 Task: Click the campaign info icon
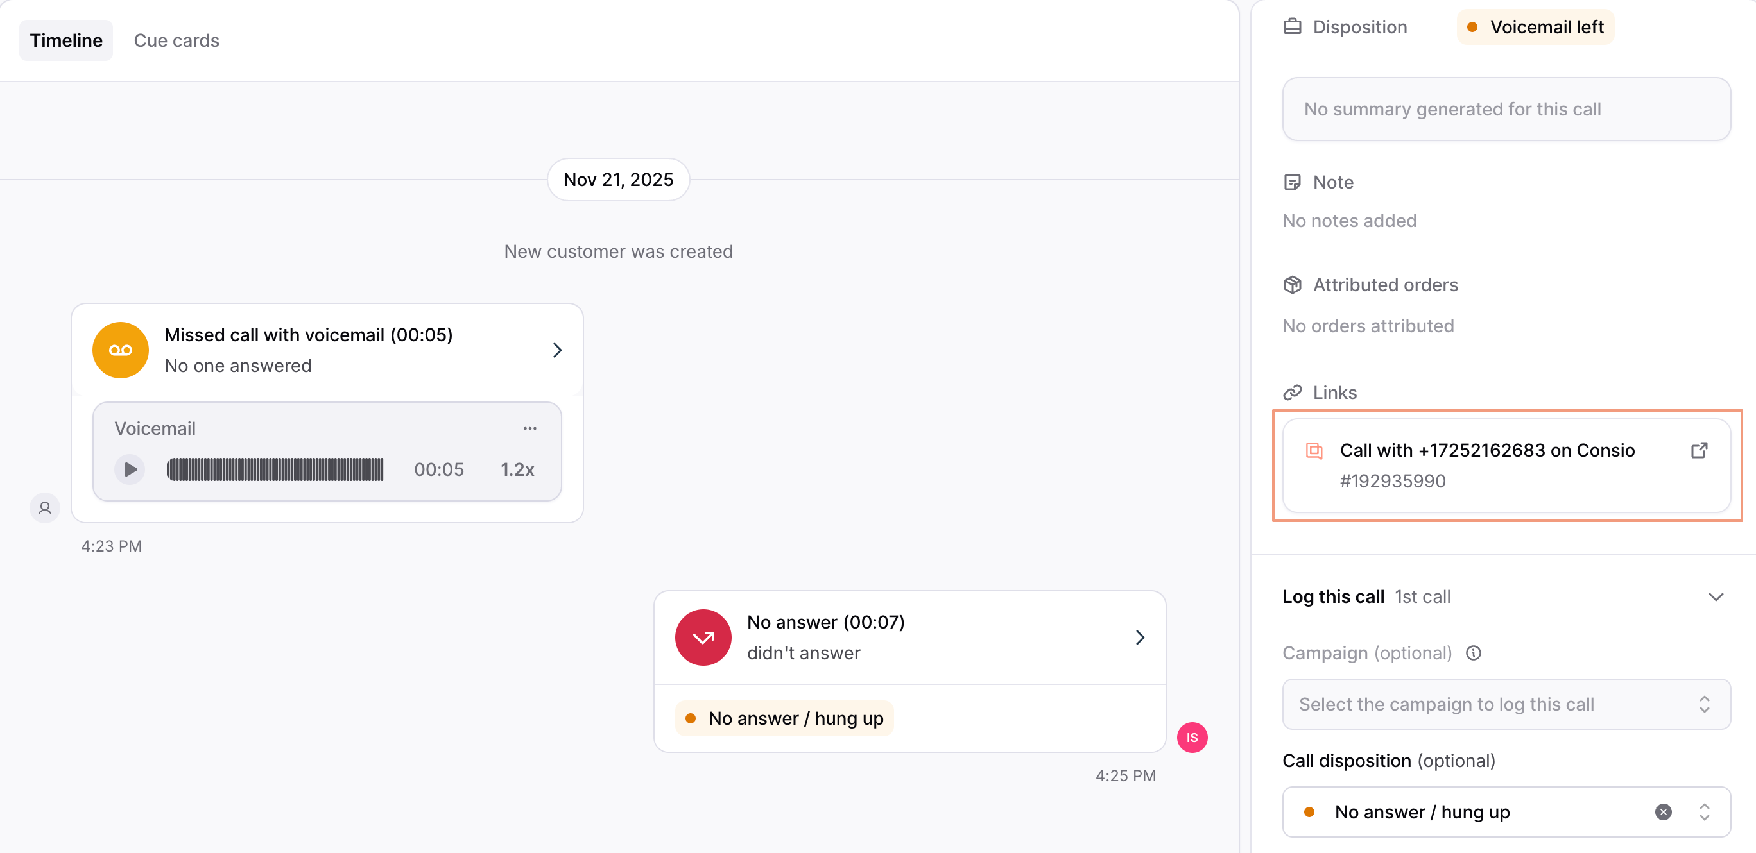click(1473, 654)
